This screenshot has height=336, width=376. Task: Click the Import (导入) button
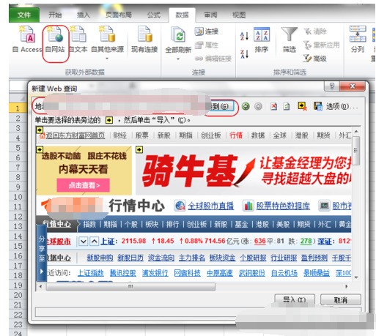click(295, 299)
